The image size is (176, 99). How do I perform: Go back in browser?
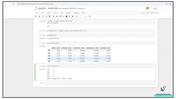click(x=6, y=4)
